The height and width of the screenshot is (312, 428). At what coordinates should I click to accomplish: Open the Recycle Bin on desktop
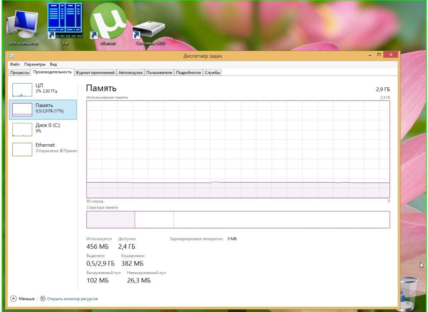click(x=407, y=294)
